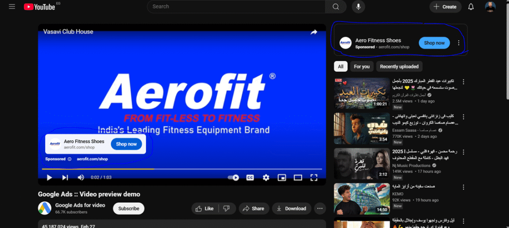Toggle closed captions
The height and width of the screenshot is (228, 509).
tap(250, 177)
